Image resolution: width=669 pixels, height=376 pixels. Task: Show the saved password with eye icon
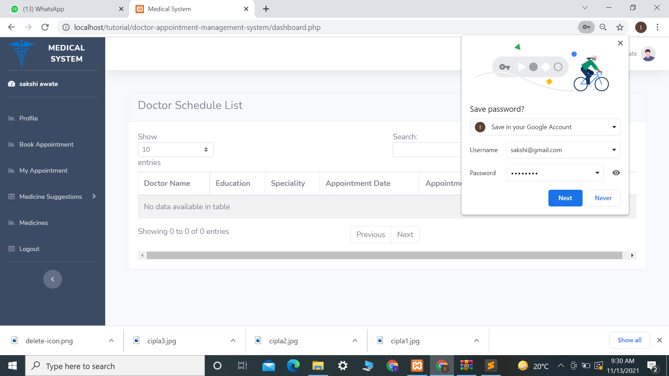point(616,173)
